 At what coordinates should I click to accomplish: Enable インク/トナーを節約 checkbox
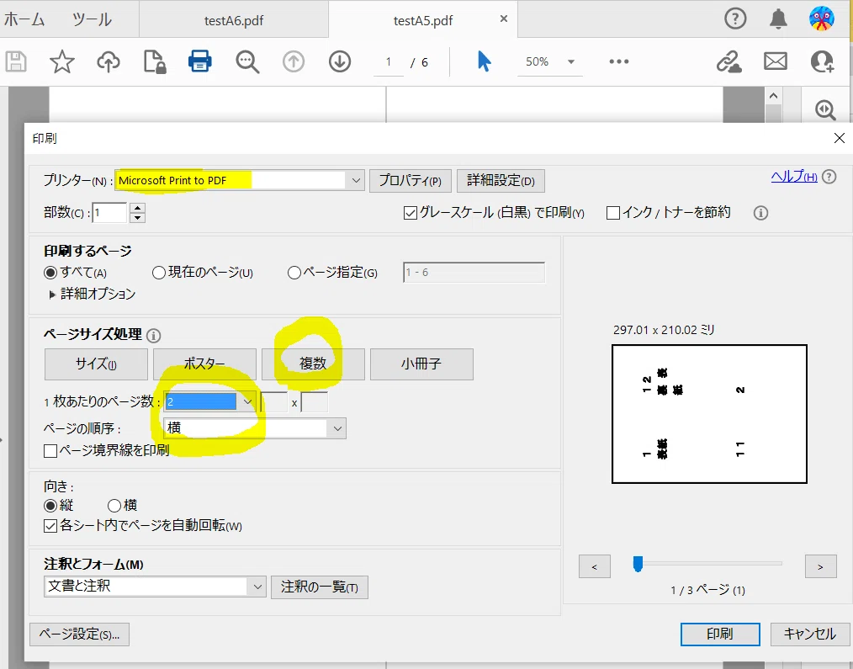(x=613, y=213)
